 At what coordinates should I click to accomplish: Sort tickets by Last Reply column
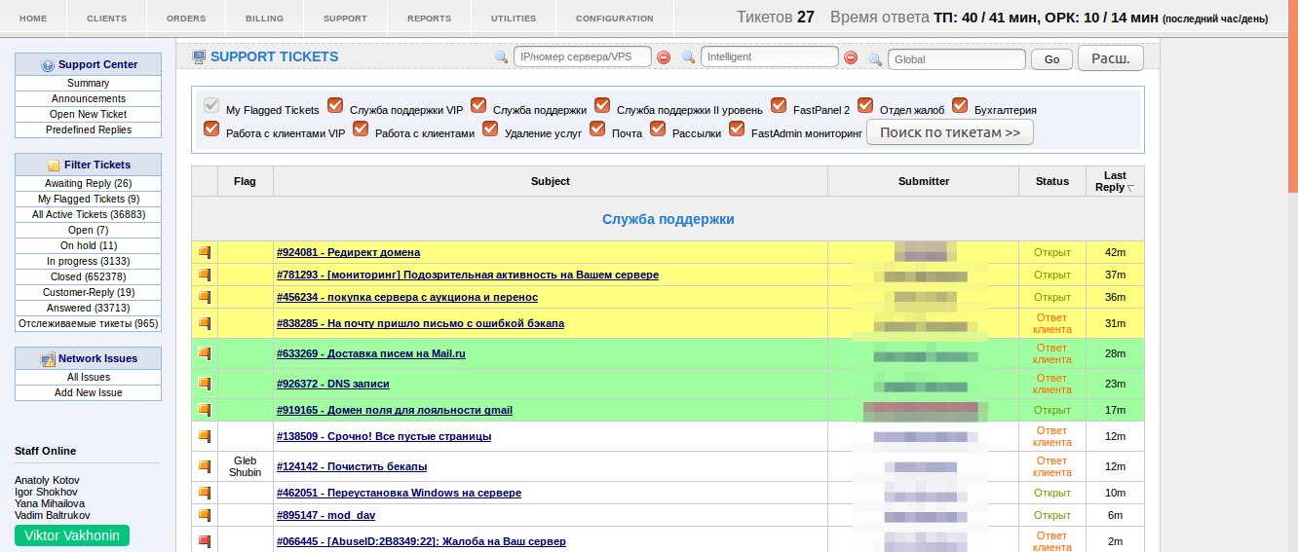pos(1115,181)
